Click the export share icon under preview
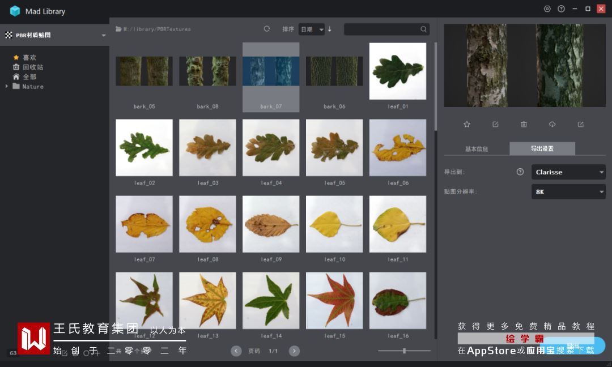This screenshot has height=367, width=612. coord(581,125)
